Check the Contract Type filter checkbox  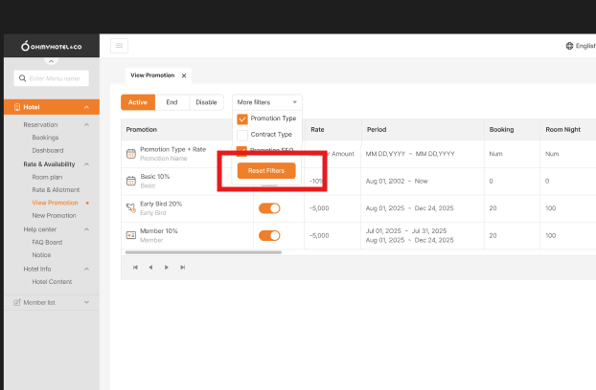coord(242,135)
